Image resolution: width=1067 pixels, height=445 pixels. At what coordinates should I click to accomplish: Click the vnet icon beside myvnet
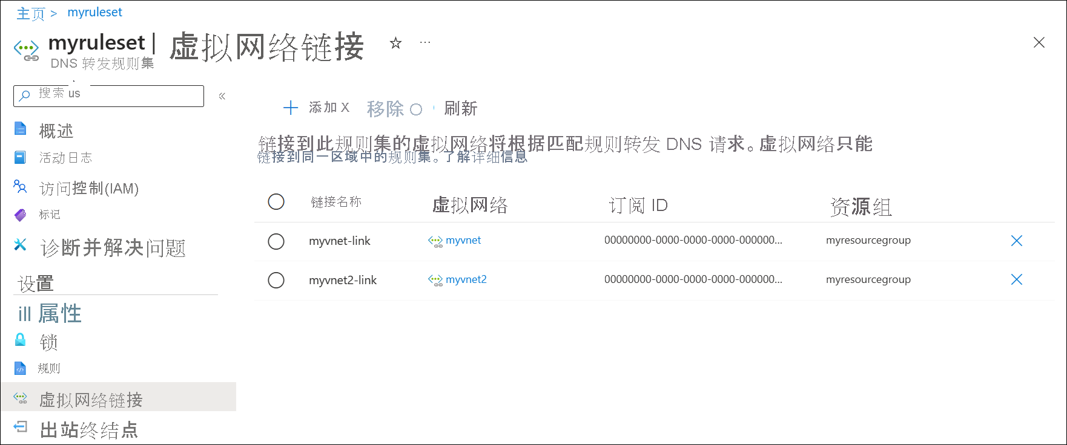tap(435, 241)
